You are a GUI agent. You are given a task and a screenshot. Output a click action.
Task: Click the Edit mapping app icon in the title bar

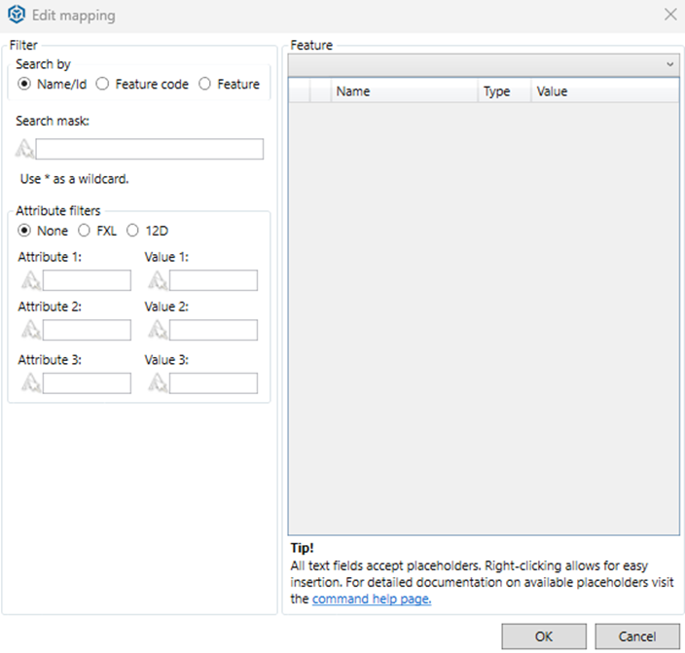(x=17, y=15)
